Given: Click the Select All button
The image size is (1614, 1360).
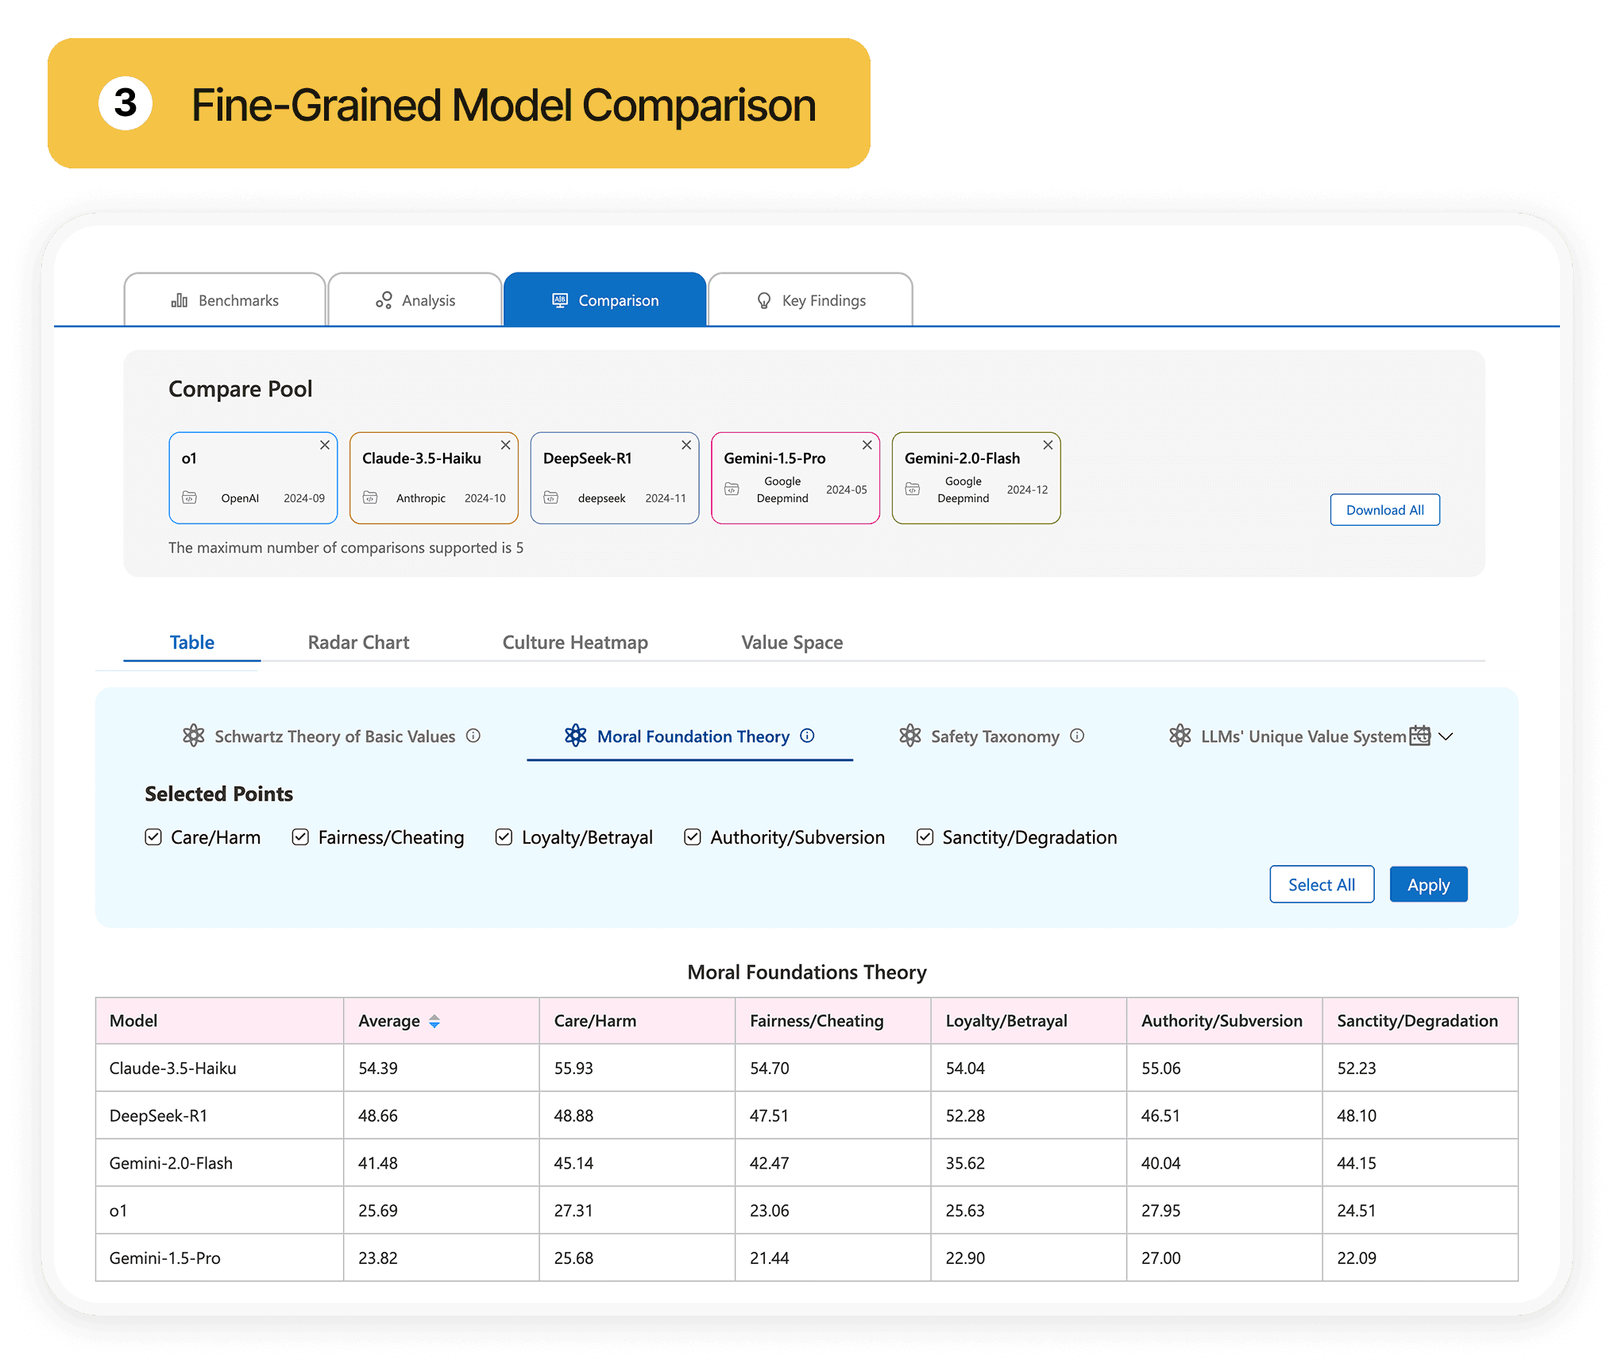Looking at the screenshot, I should click(1321, 884).
